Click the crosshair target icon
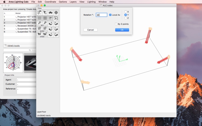The width and height of the screenshot is (202, 126). click(x=56, y=13)
